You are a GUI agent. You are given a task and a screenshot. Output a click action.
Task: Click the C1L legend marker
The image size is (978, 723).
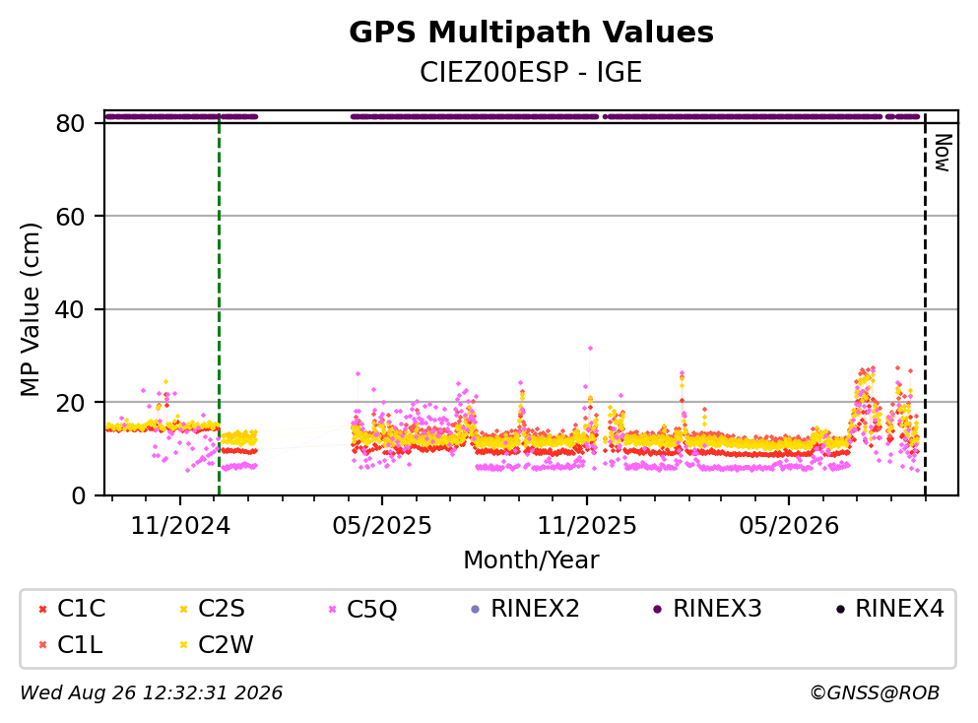coord(42,645)
